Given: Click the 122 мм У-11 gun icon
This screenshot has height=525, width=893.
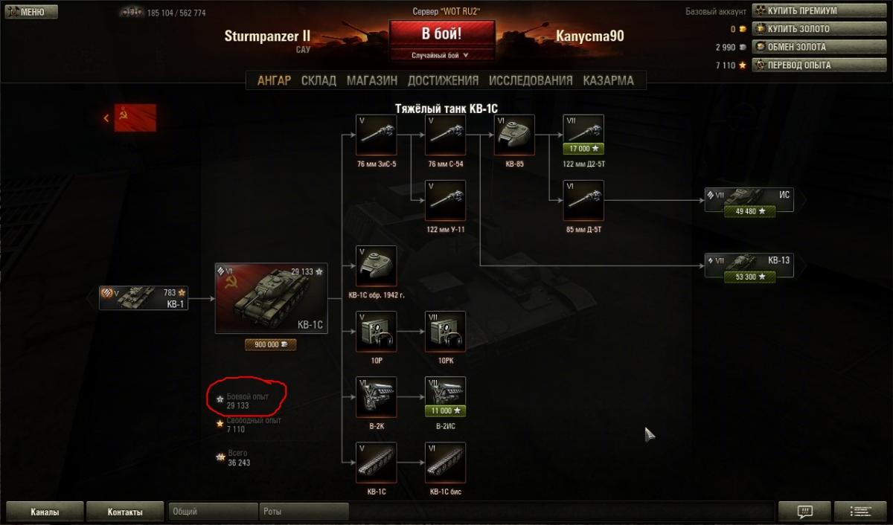Looking at the screenshot, I should [445, 200].
